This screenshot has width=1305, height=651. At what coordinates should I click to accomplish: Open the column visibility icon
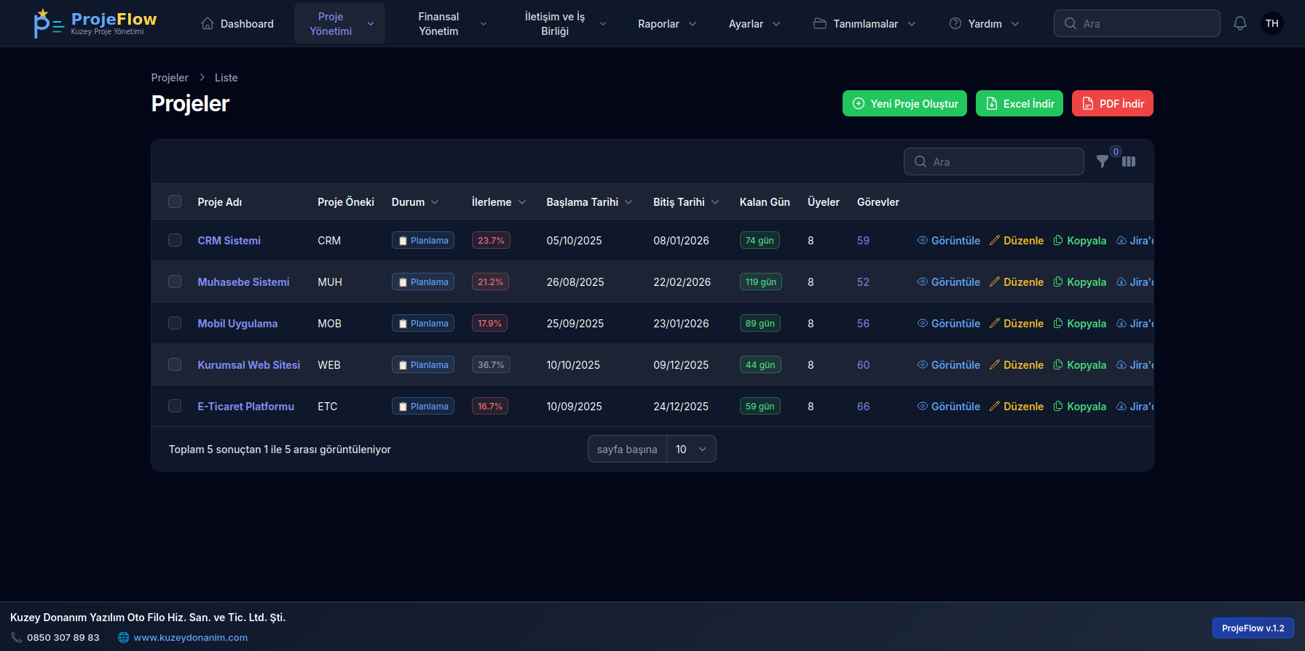click(1129, 161)
